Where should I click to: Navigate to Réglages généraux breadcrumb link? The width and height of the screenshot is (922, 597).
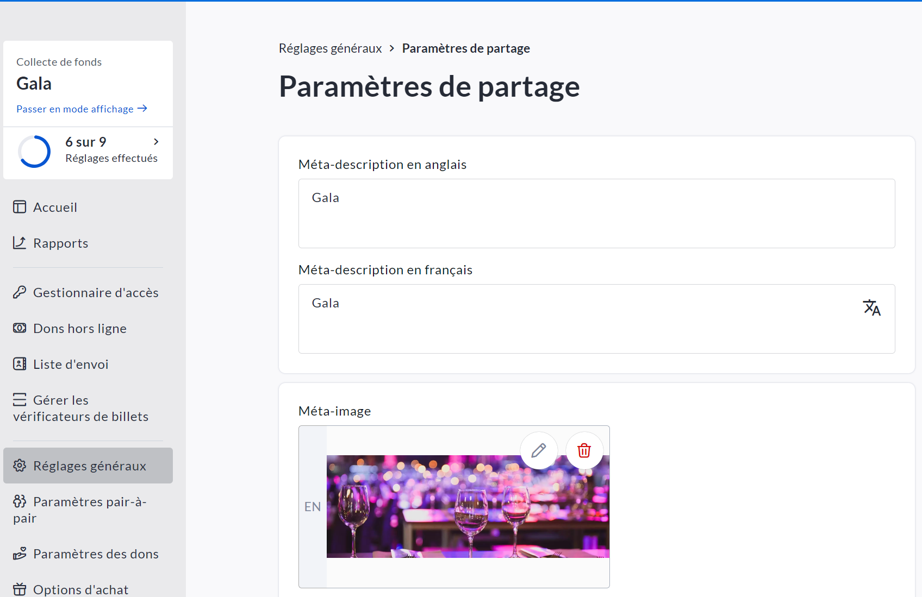coord(330,48)
